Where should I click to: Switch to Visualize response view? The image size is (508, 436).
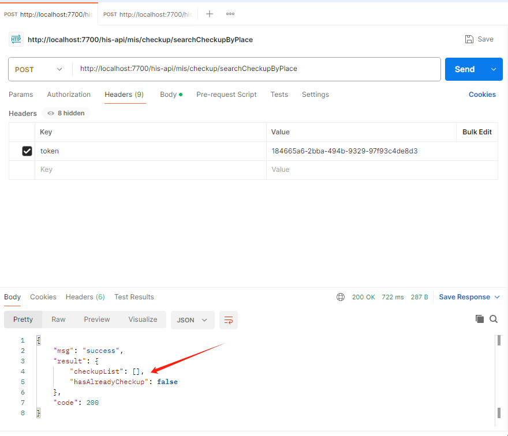[x=143, y=320]
